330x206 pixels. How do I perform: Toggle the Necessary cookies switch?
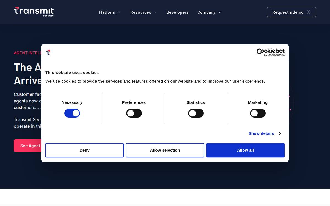point(72,113)
